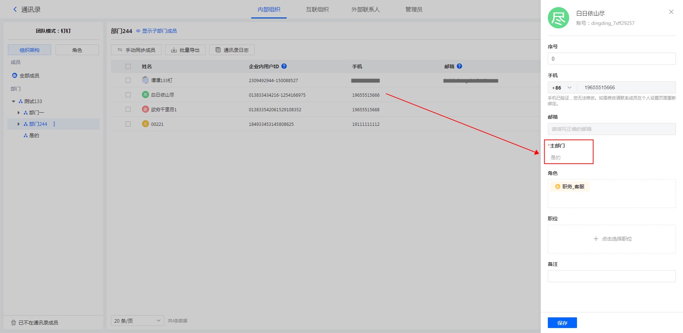Switch to the 管理员 tab

tap(414, 10)
